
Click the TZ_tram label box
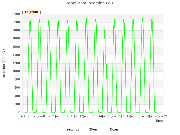coord(31,12)
